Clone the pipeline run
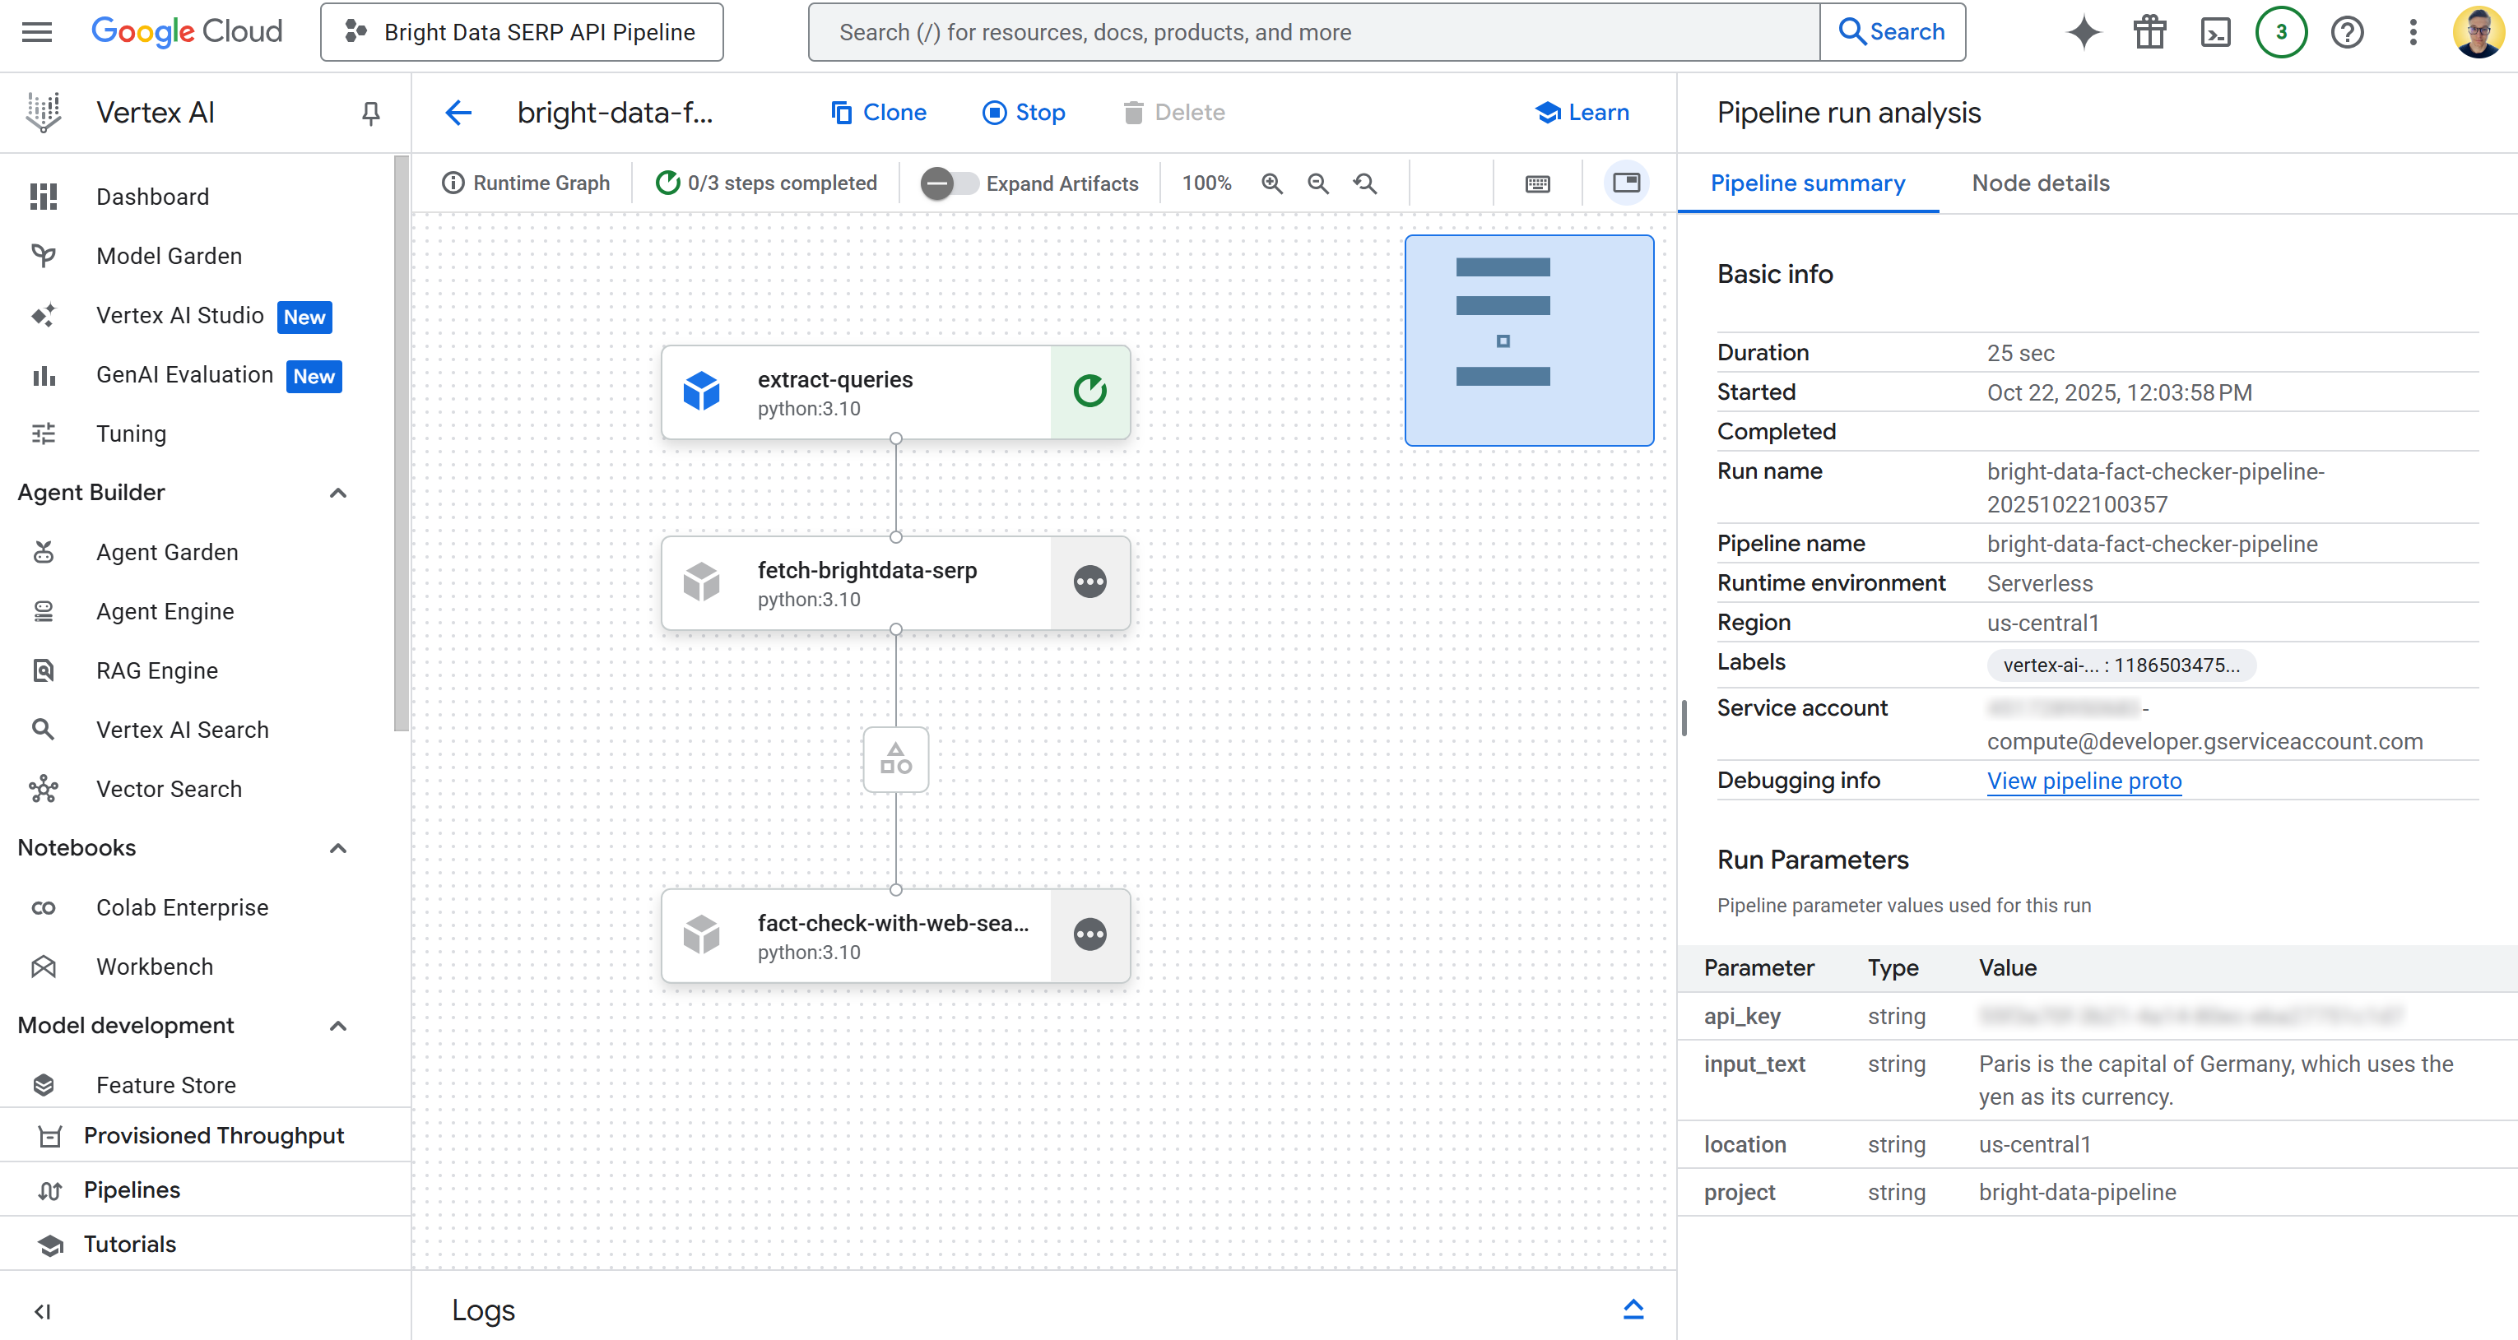2518x1340 pixels. [878, 111]
